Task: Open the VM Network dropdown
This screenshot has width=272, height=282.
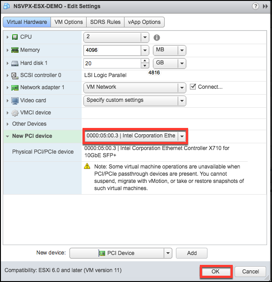Action: 182,88
